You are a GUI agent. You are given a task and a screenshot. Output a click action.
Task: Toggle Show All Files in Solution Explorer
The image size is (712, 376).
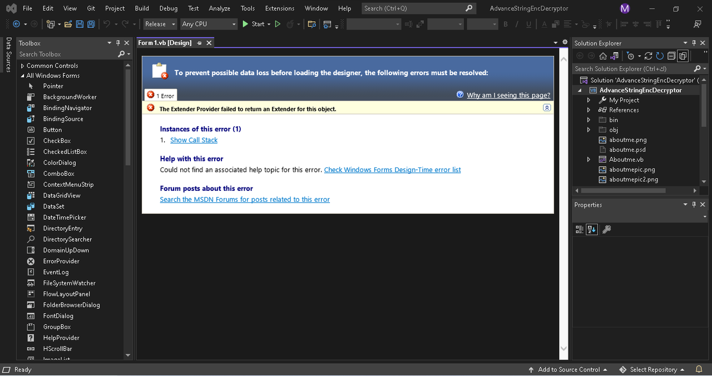(x=683, y=56)
